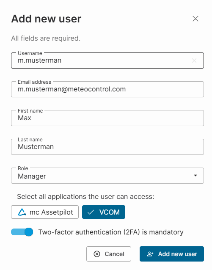Click into the Email address field

[x=107, y=89]
